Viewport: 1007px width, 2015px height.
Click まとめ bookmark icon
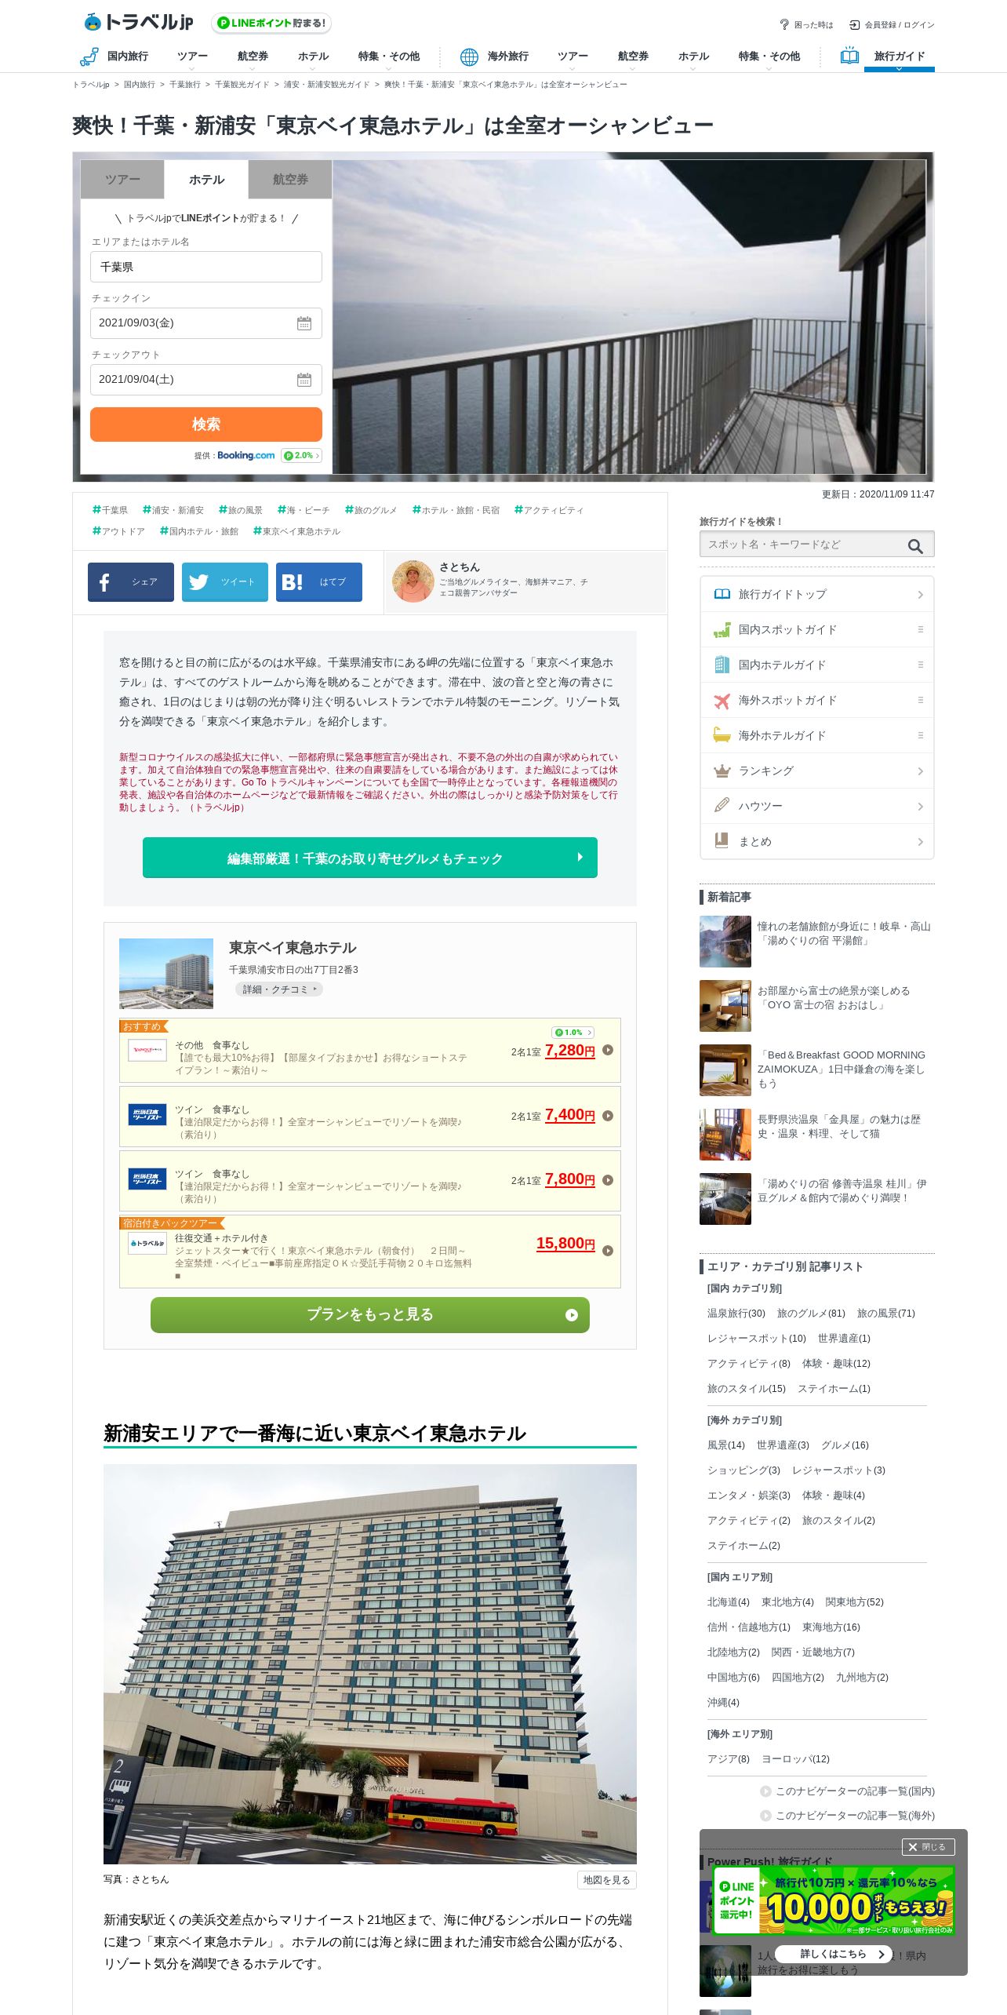point(722,840)
